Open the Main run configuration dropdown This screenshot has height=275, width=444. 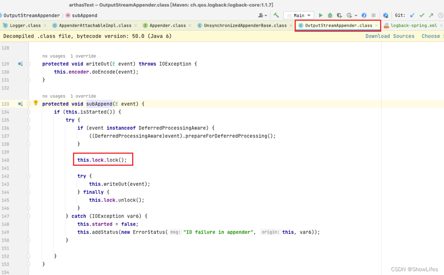tap(308, 15)
